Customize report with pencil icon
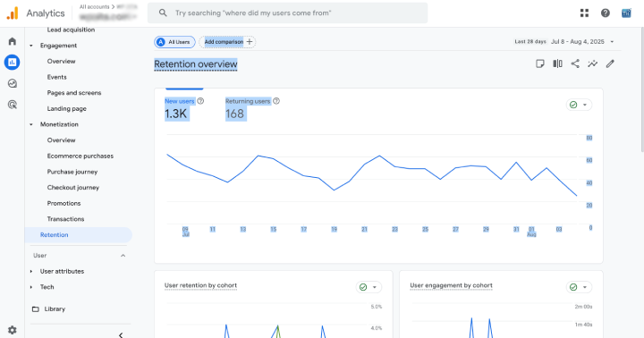 (x=610, y=63)
